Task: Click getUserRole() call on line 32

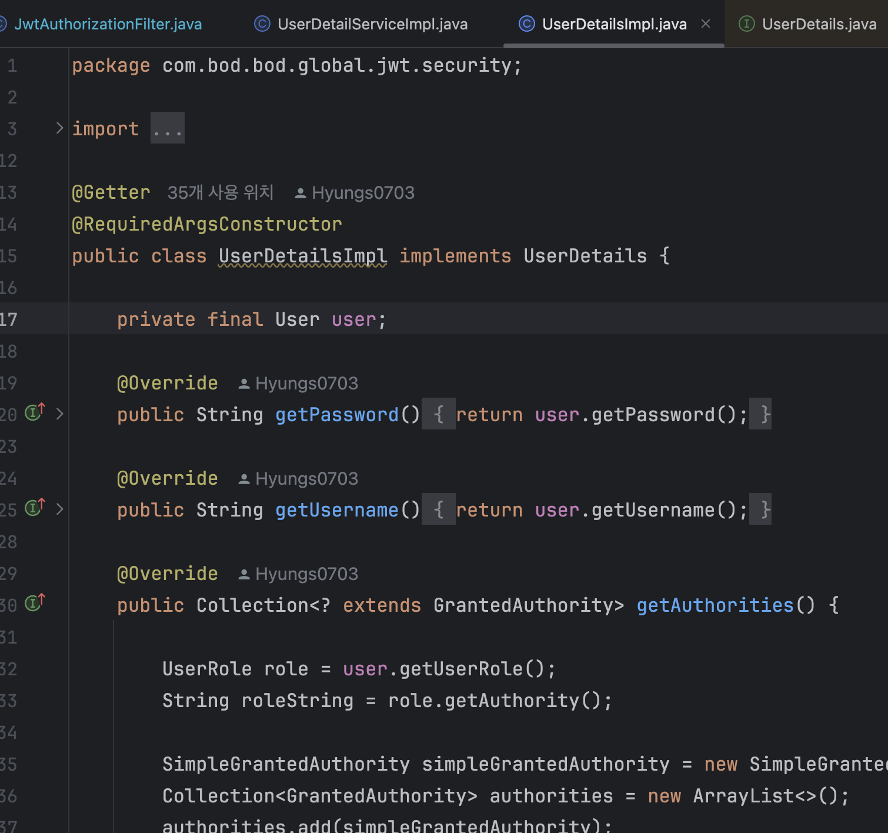Action: coord(472,669)
